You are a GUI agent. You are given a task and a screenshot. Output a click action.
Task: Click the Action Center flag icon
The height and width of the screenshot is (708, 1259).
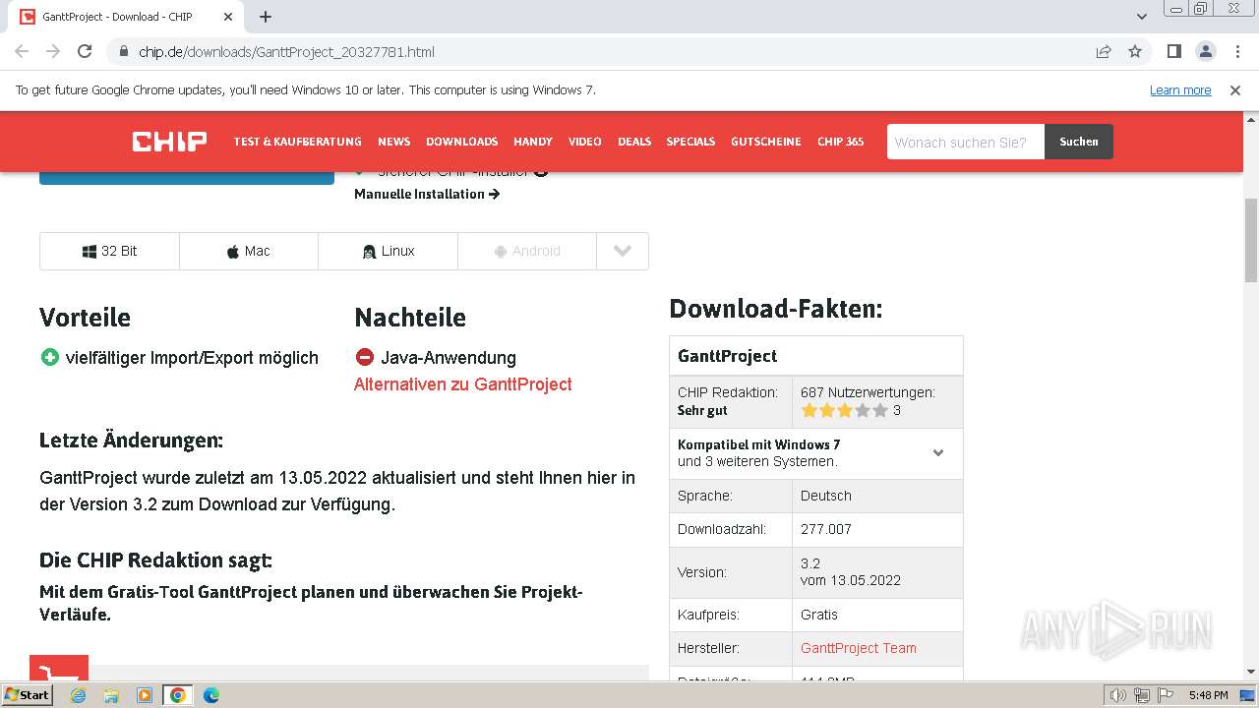1165,695
